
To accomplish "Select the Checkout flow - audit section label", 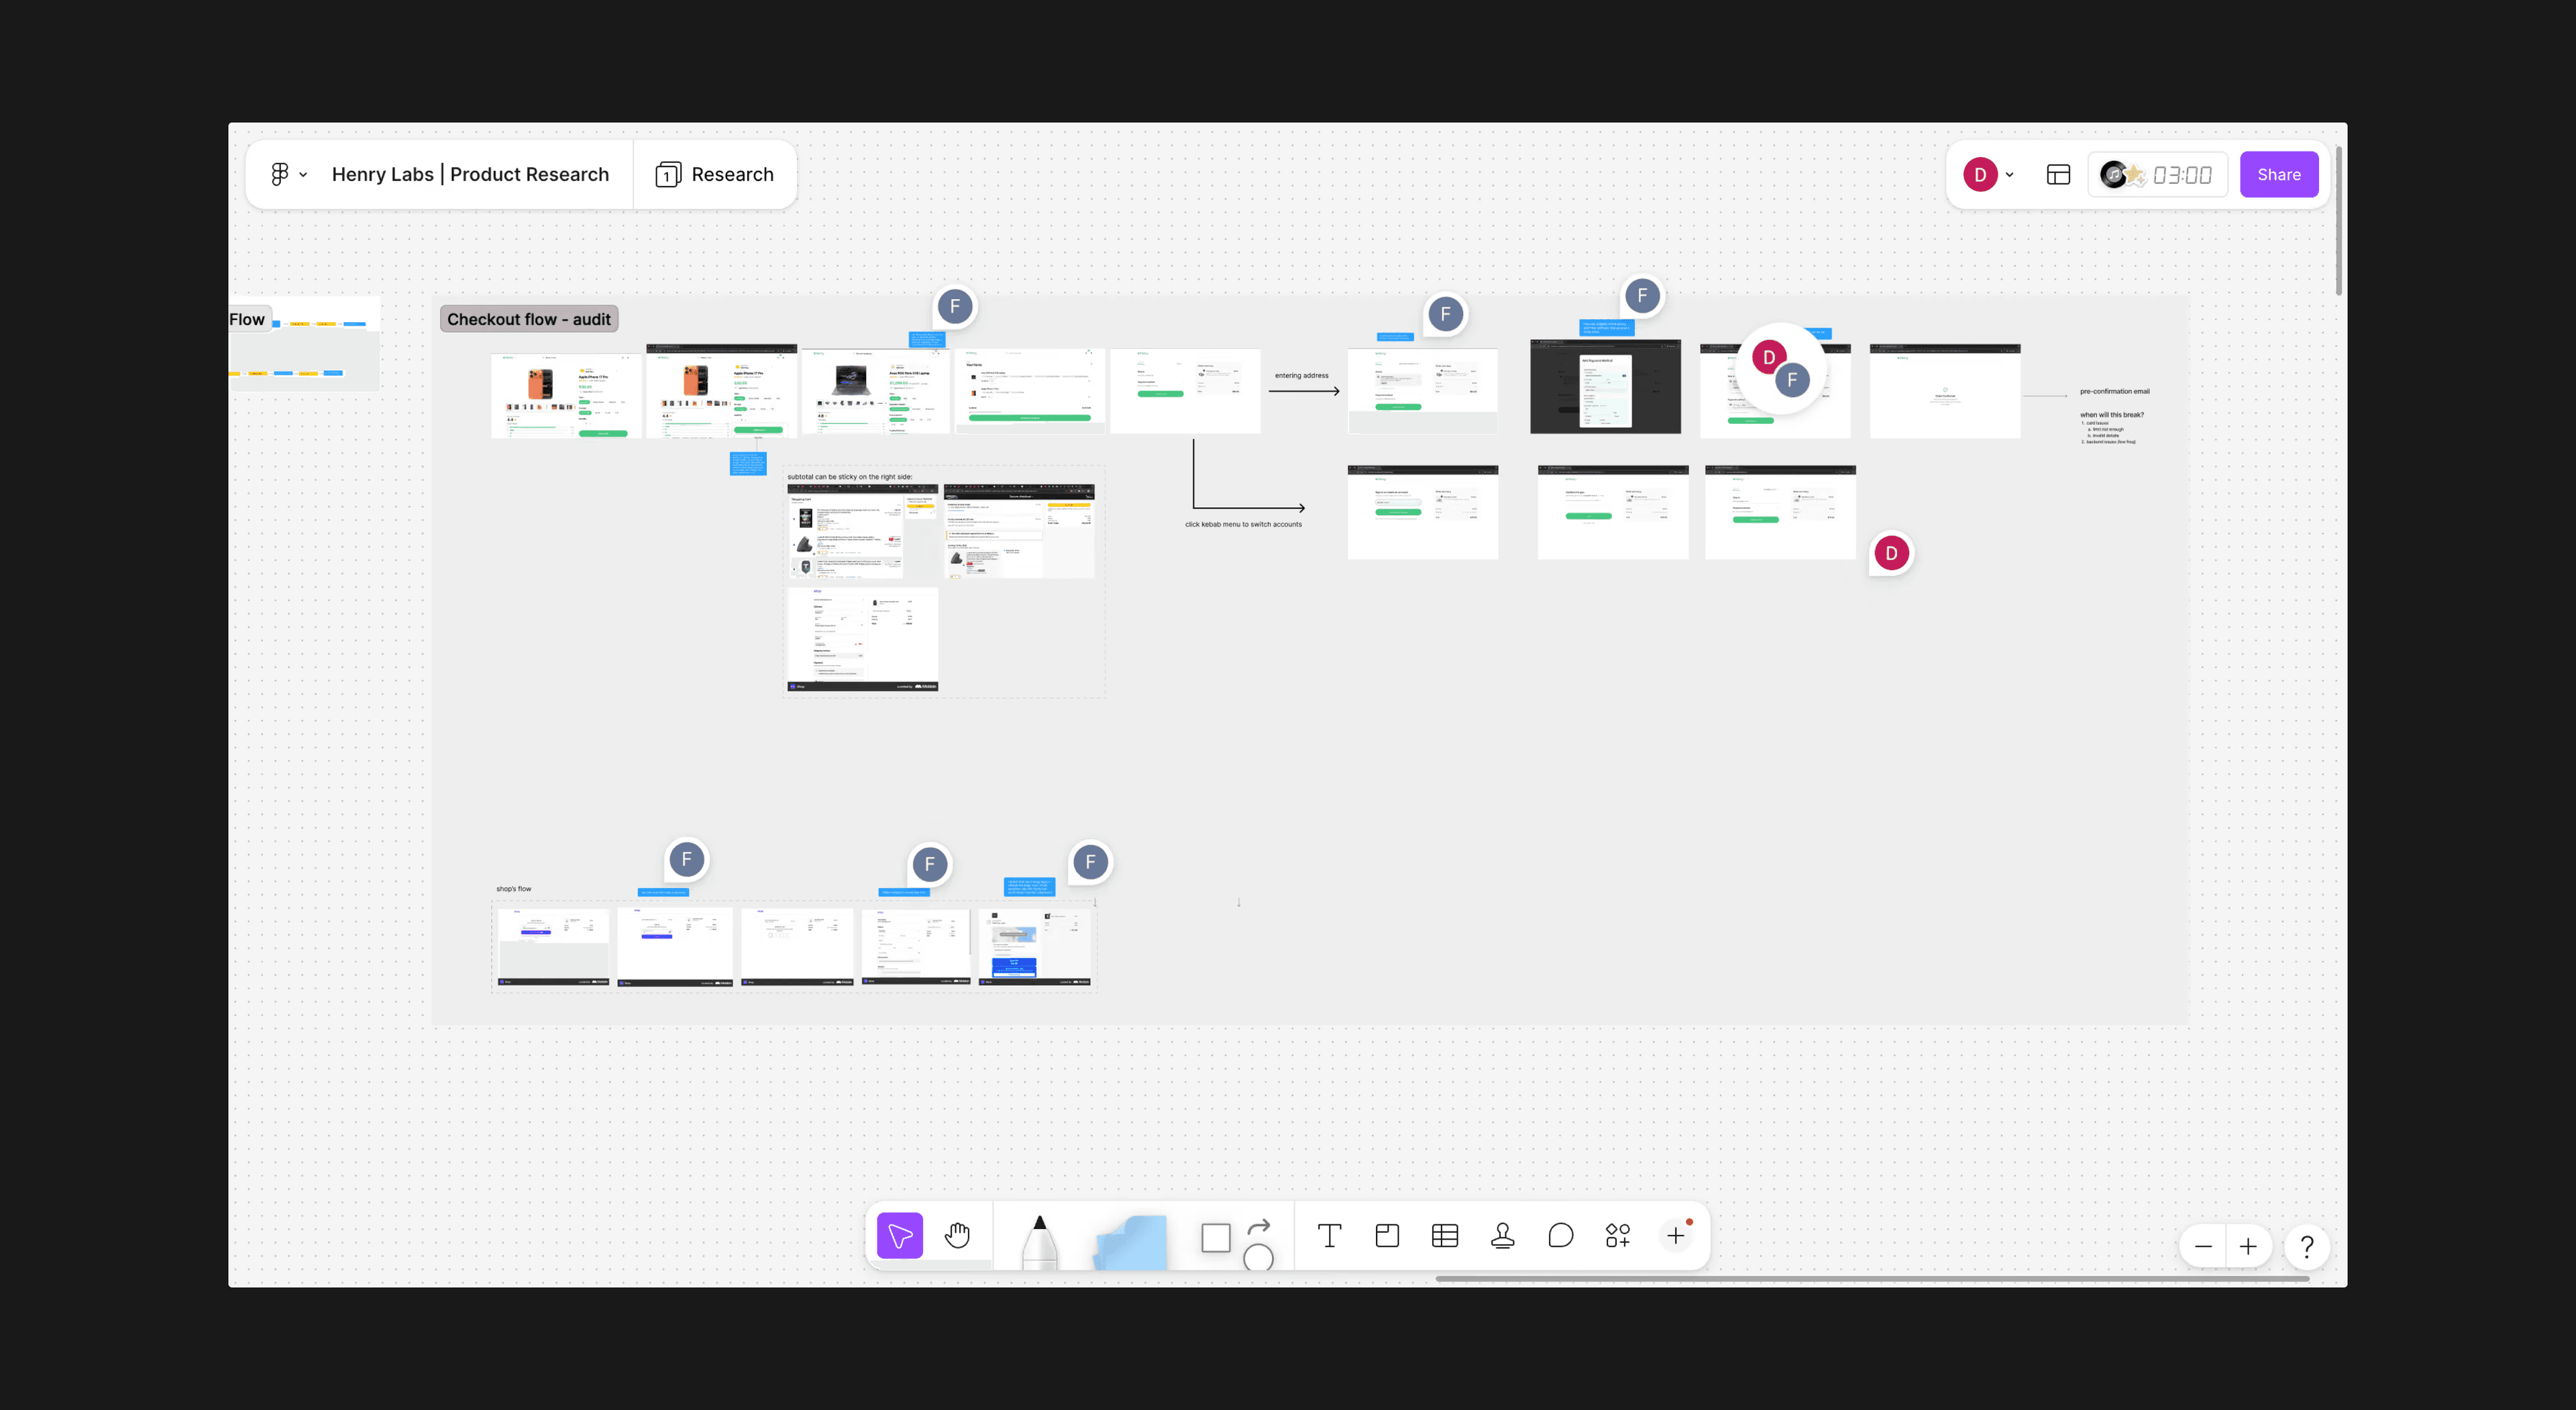I will tap(529, 319).
